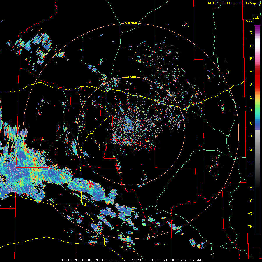Click the KFSX station identifier
Screen dimensions: 262x262
pos(155,260)
